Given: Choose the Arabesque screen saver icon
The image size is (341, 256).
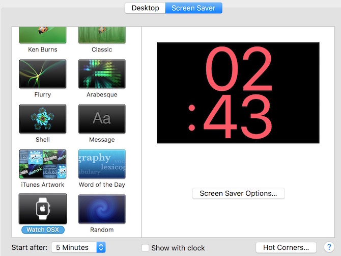Looking at the screenshot, I should coord(102,74).
